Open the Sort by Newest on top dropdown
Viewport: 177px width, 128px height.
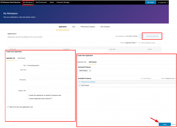[x=169, y=78]
